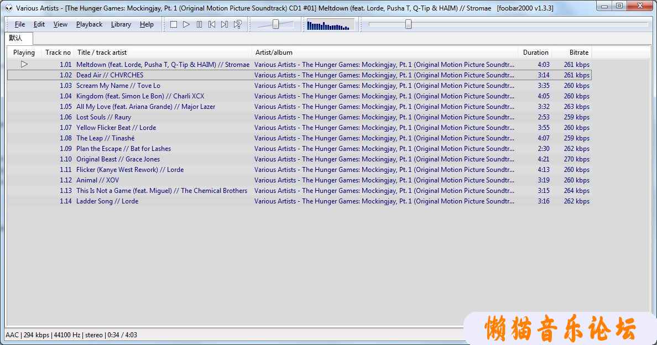Sort by the Artist/album column header
Viewport: 657px width, 345px height.
click(385, 53)
